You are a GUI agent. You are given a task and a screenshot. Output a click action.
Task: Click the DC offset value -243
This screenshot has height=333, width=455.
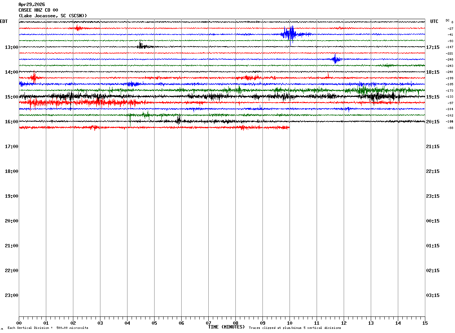click(x=449, y=66)
